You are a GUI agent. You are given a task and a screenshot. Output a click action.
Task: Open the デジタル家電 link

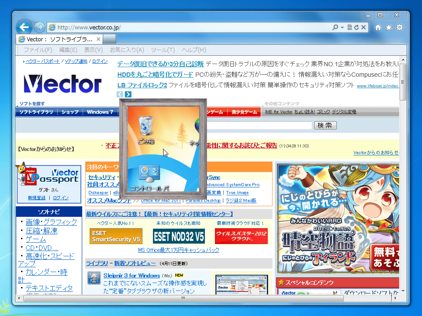tap(344, 112)
